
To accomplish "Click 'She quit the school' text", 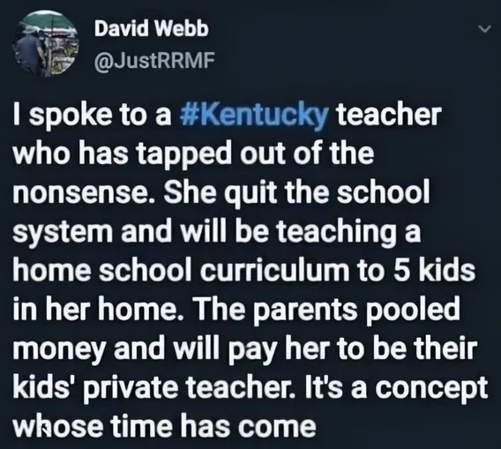I will (x=296, y=193).
